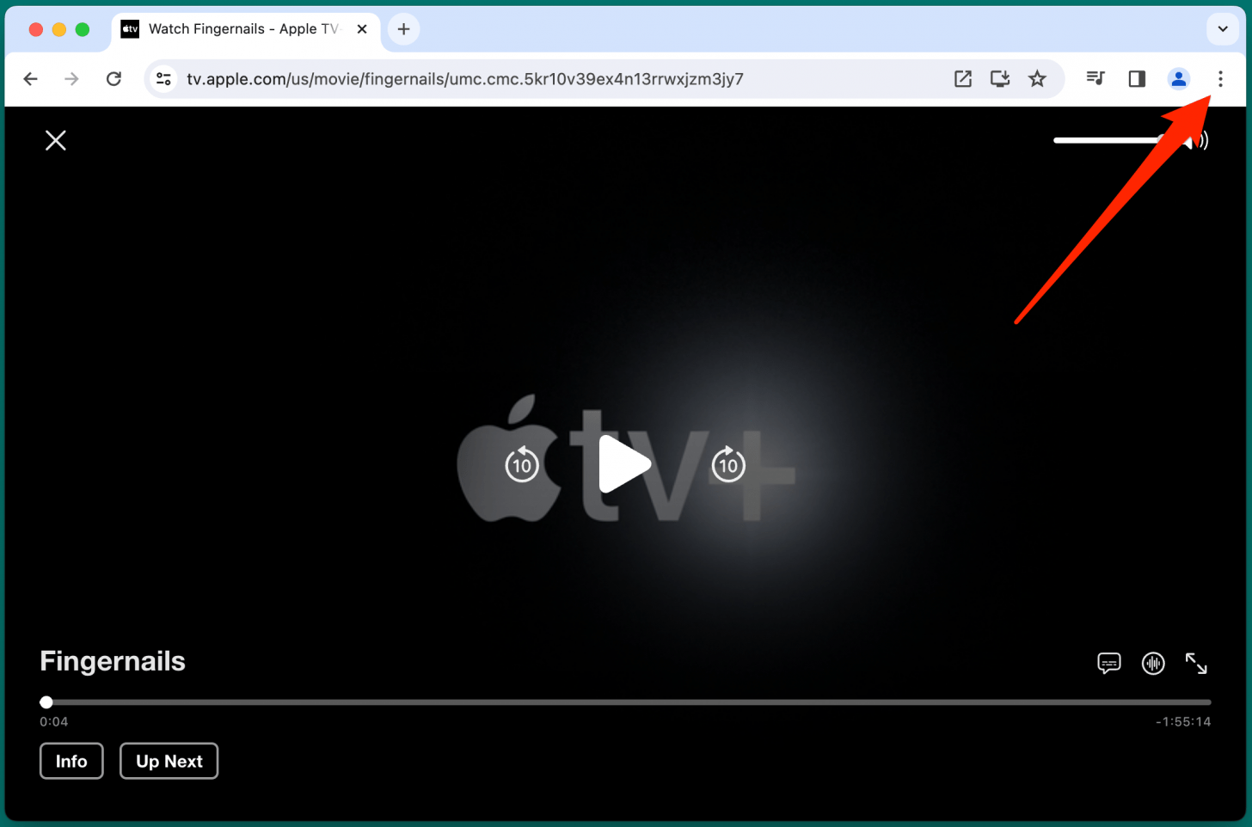
Task: Open the audio language options
Action: click(x=1153, y=663)
